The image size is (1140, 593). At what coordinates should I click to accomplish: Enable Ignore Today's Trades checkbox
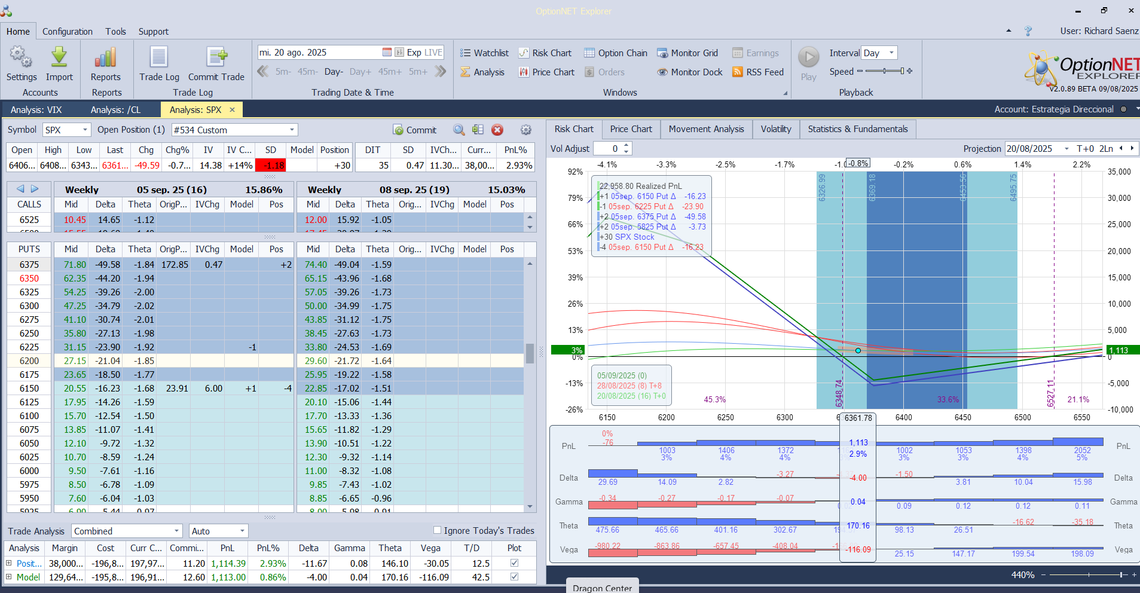pos(437,530)
